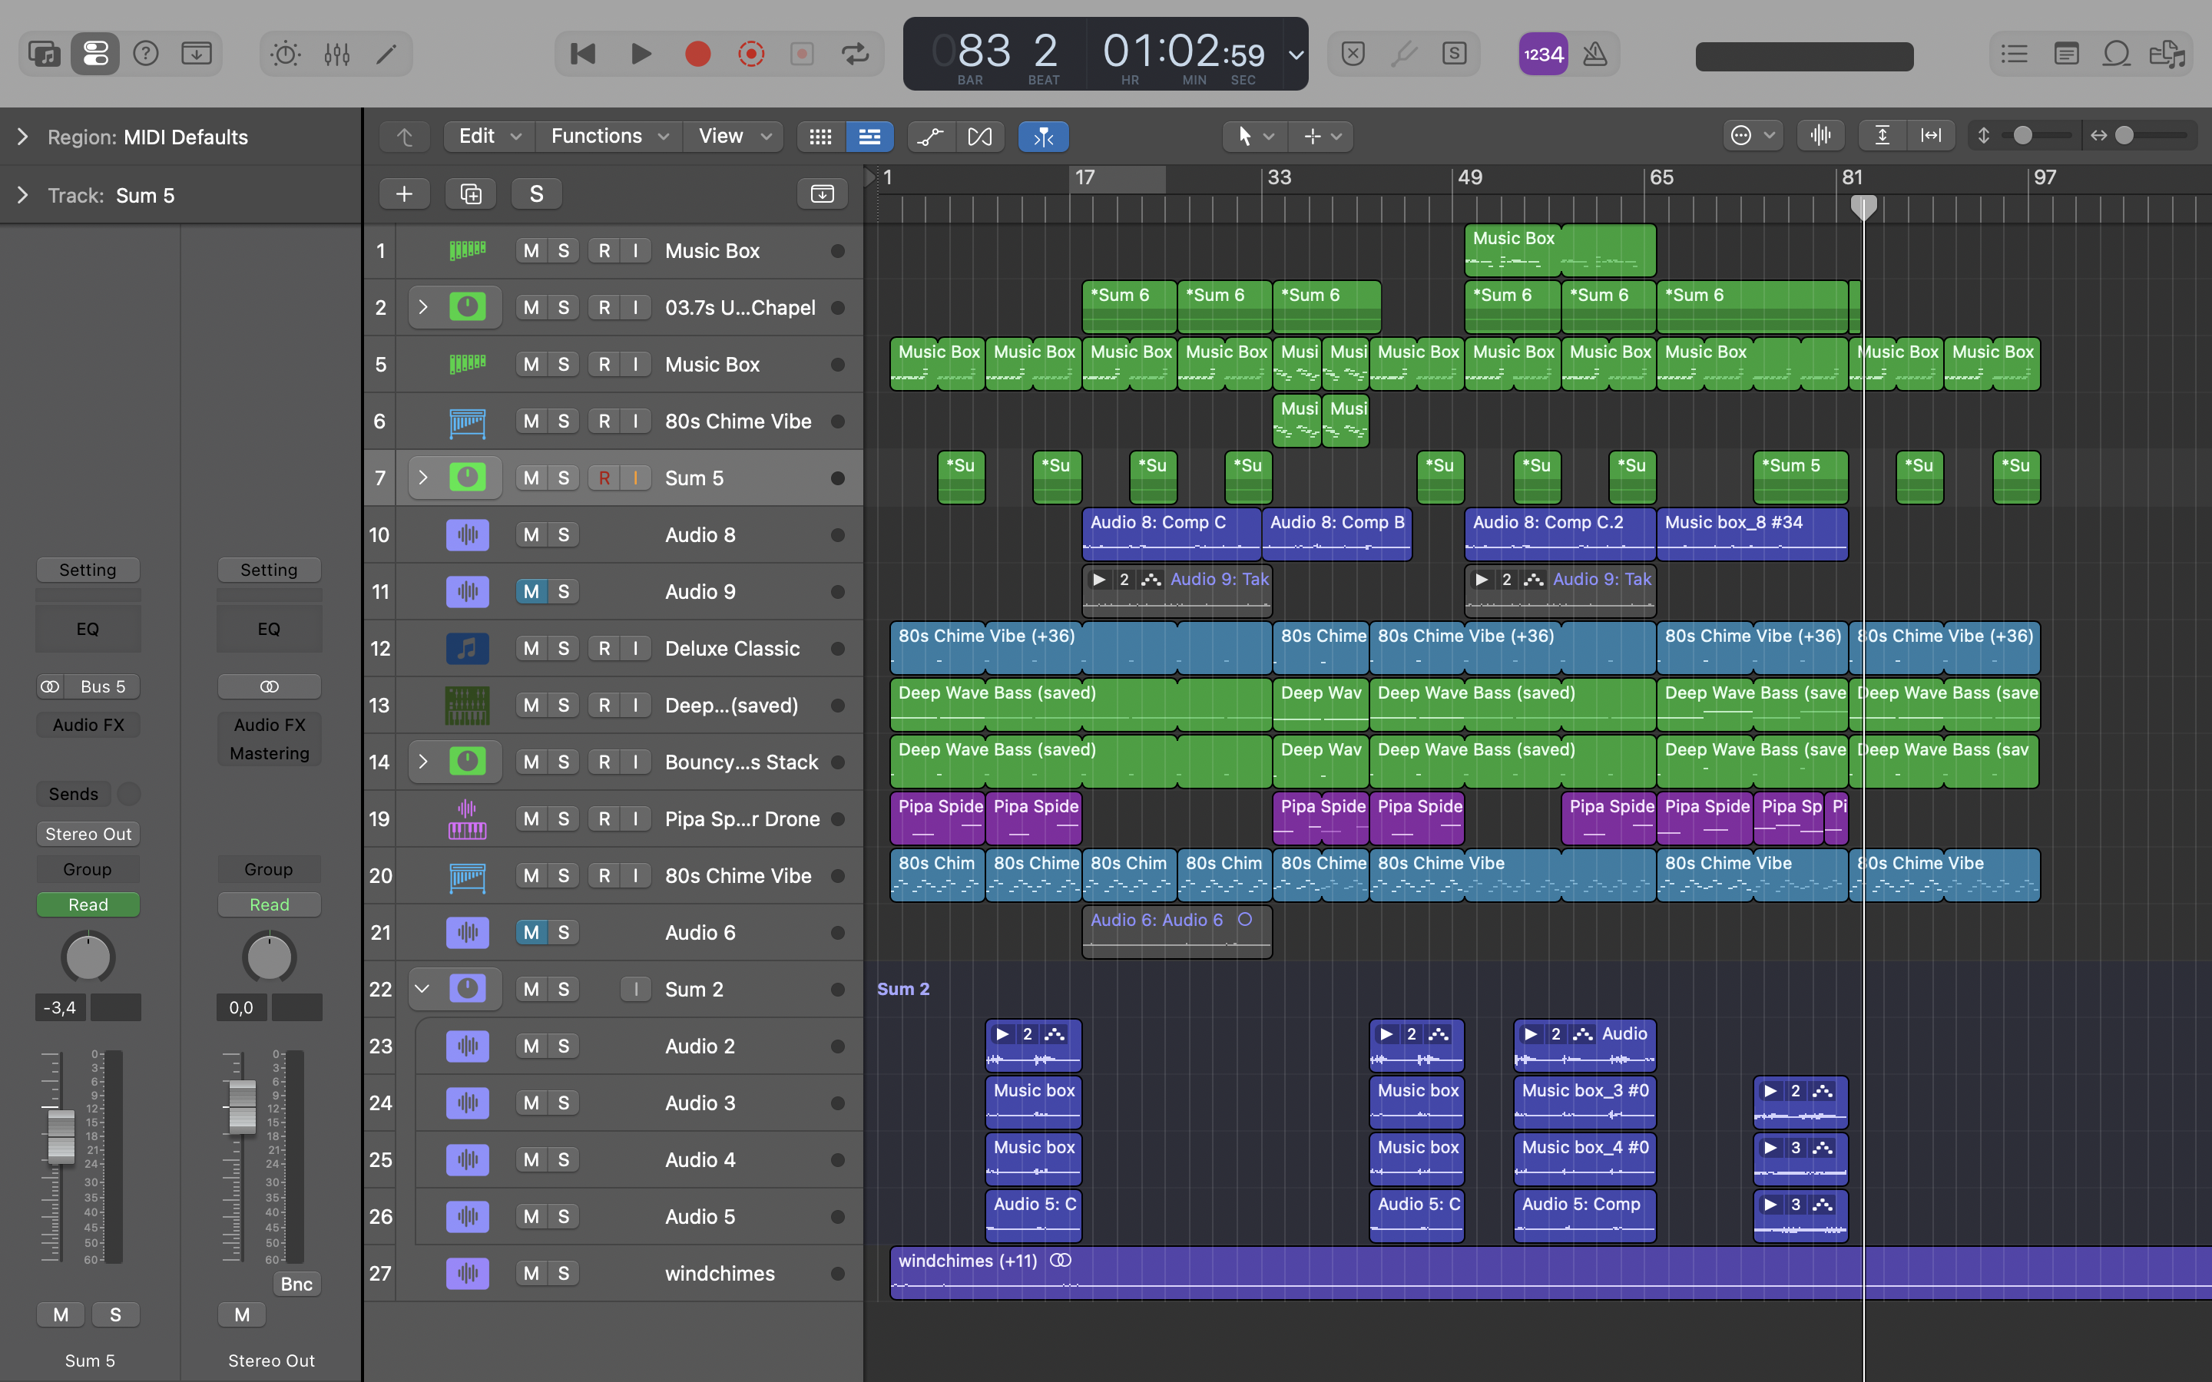Open the Editors pencil icon
The image size is (2212, 1382).
tap(386, 55)
